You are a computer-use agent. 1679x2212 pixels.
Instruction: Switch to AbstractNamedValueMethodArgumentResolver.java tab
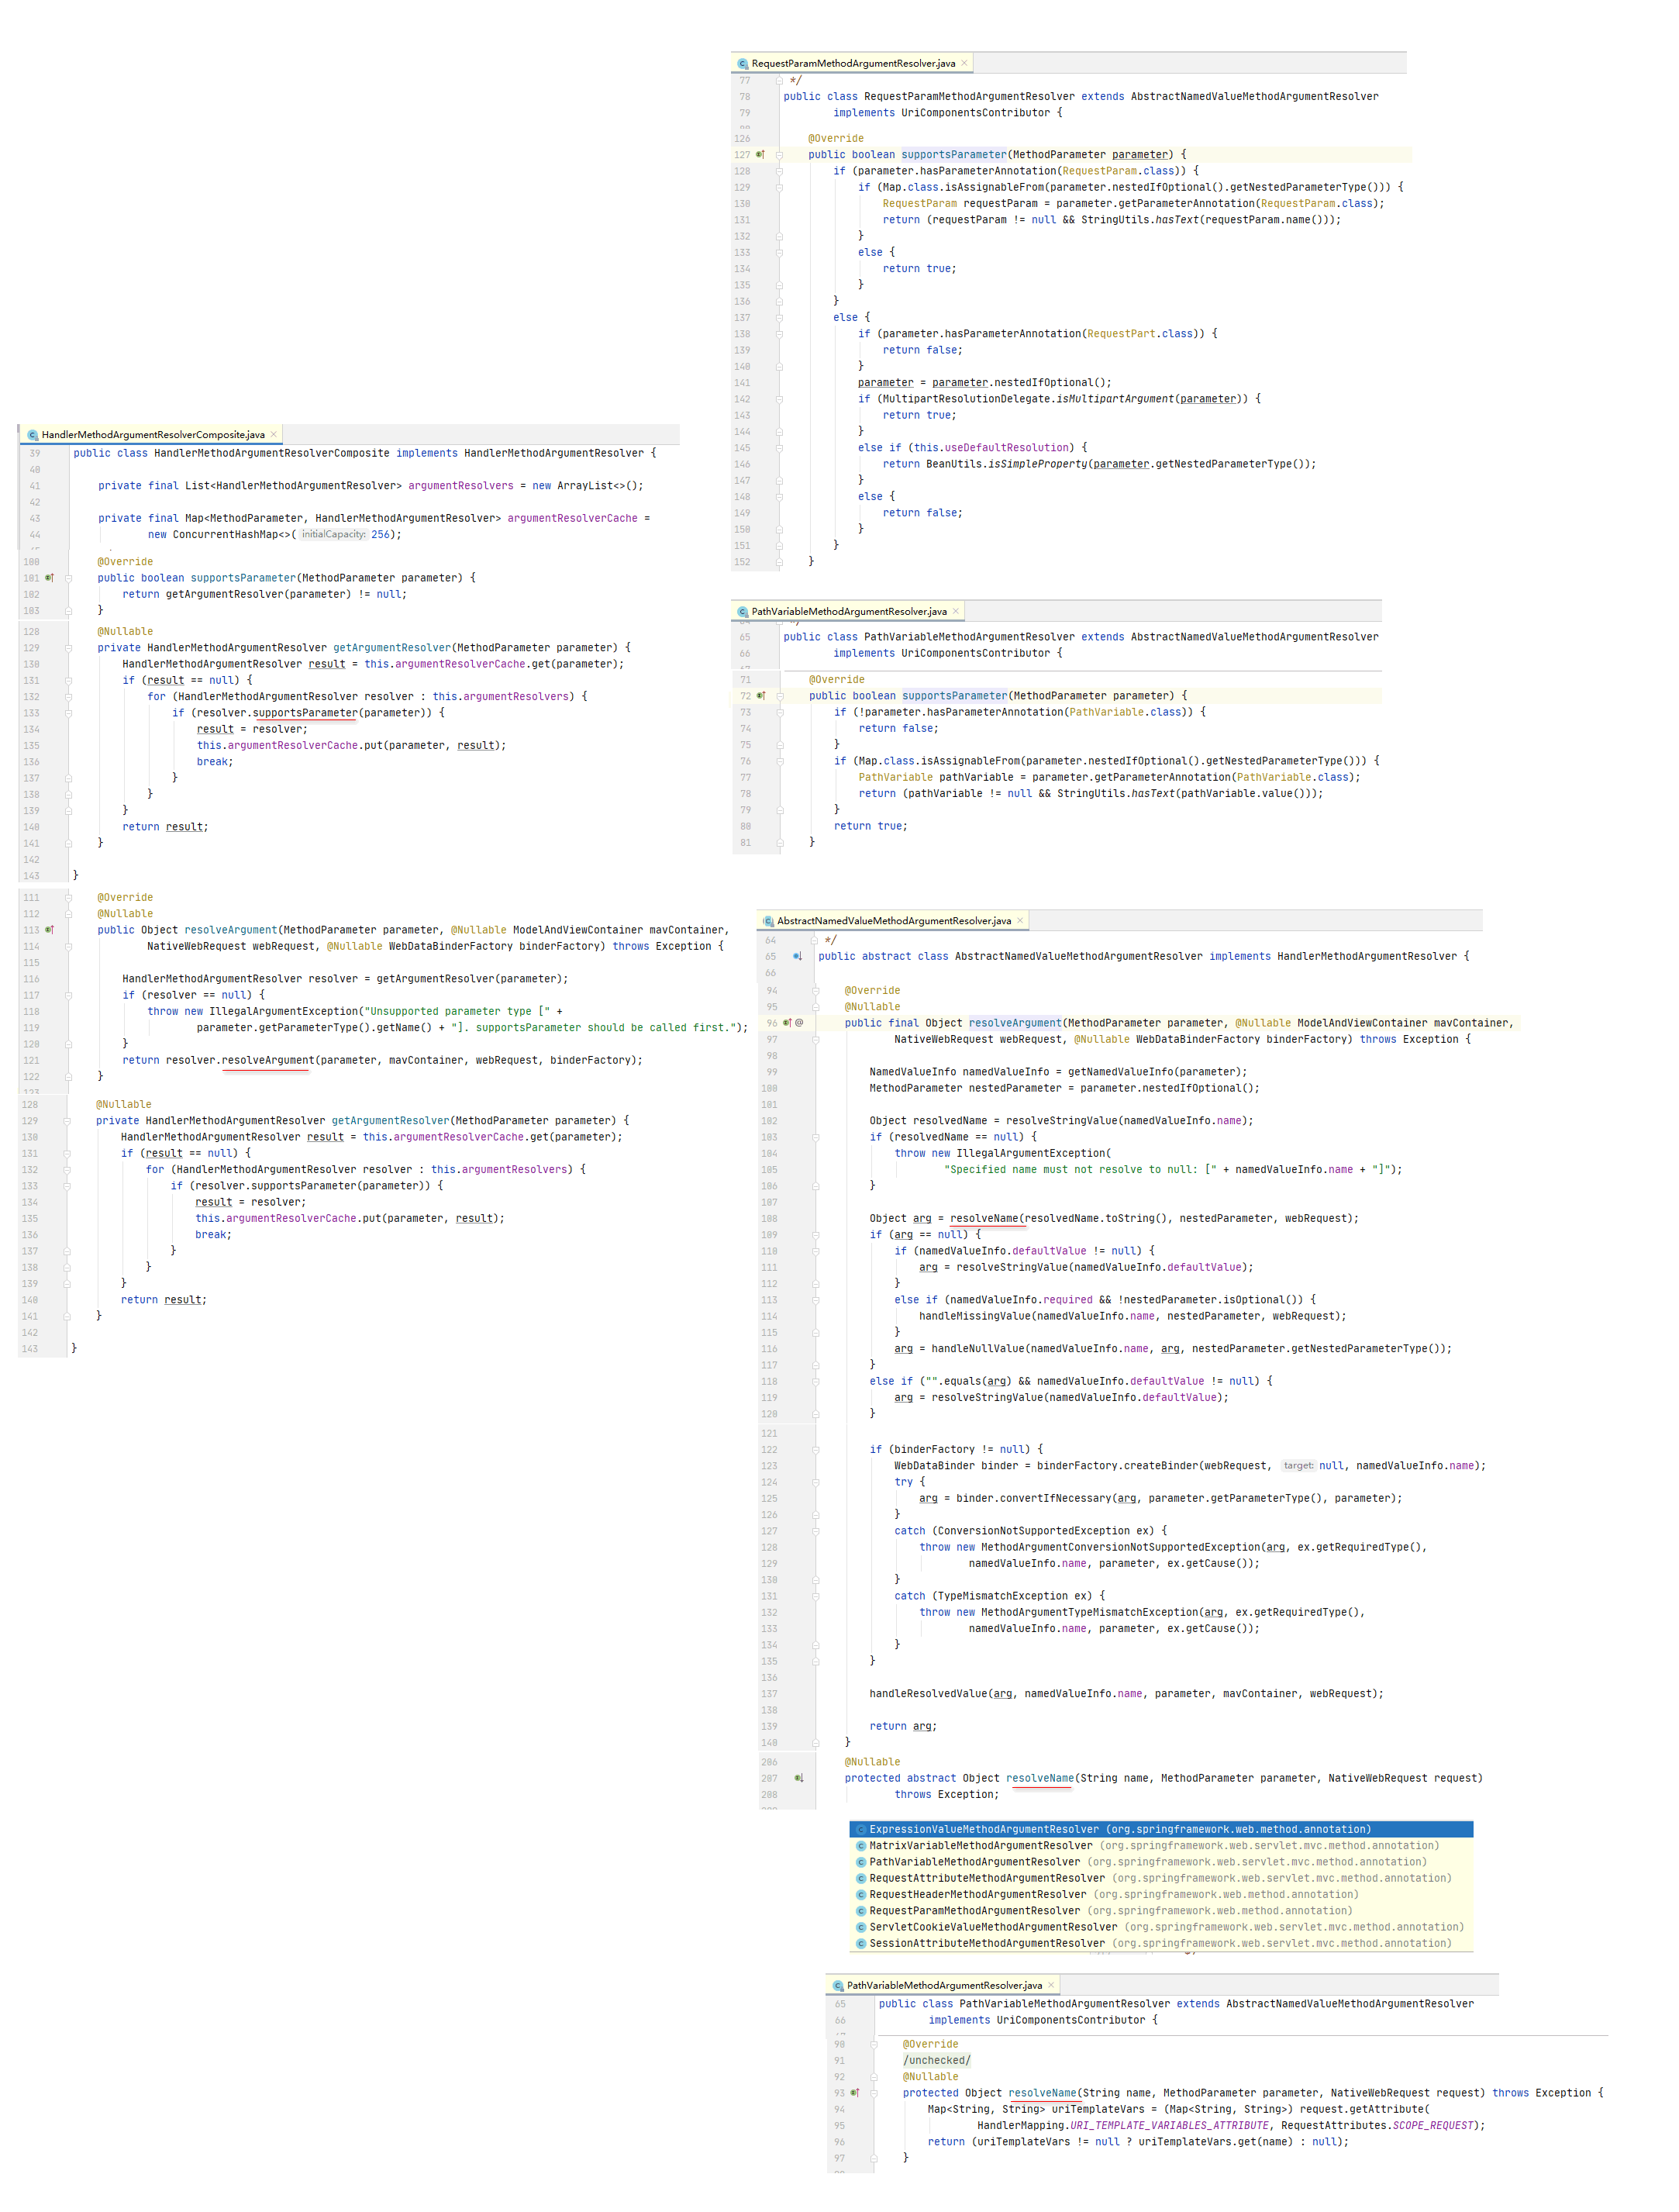894,920
